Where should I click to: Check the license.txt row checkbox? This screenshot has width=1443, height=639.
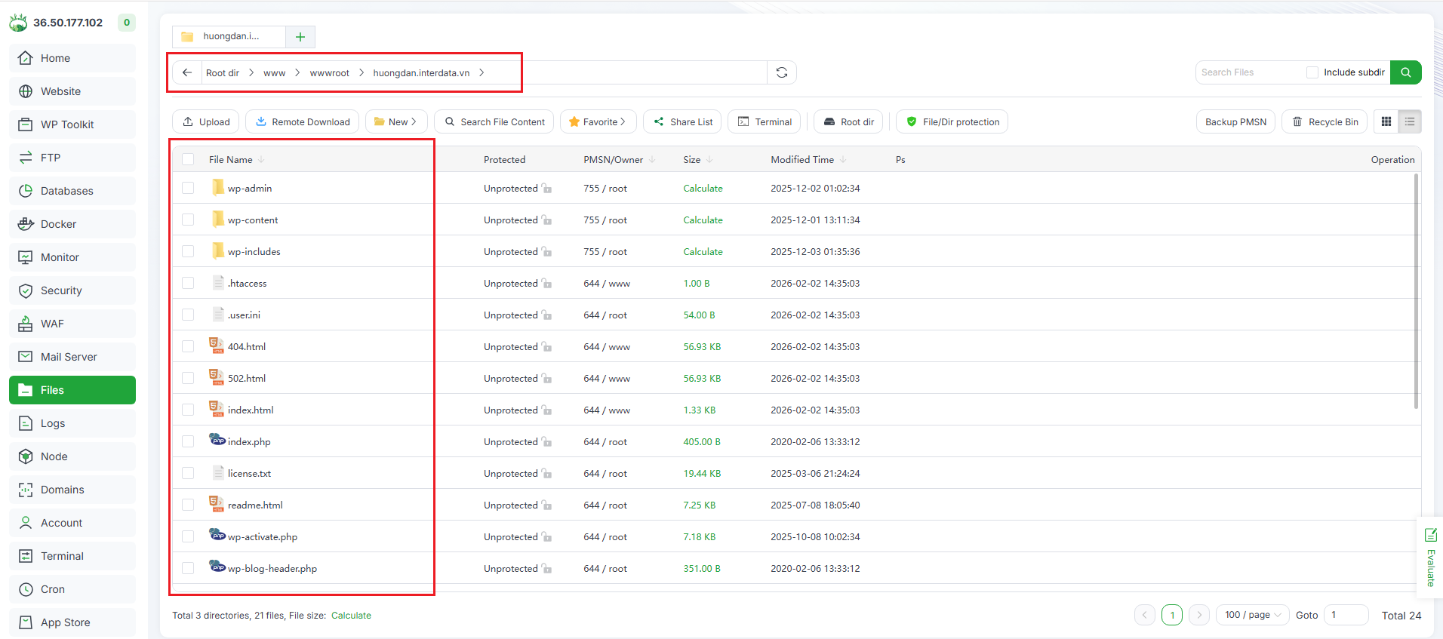pyautogui.click(x=188, y=473)
